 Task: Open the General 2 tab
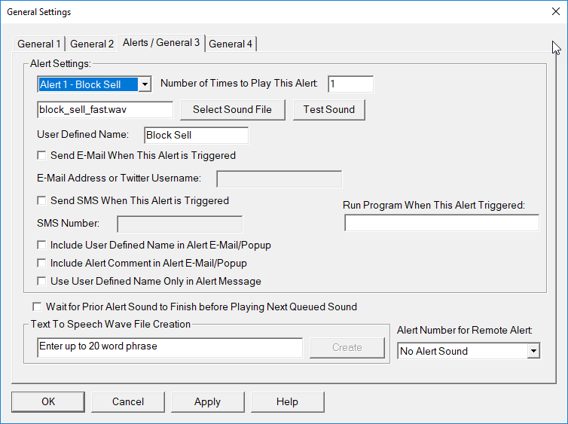(92, 44)
